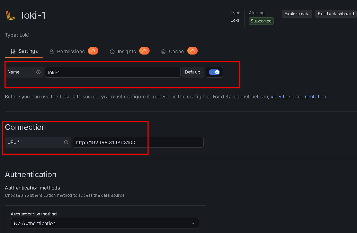The width and height of the screenshot is (357, 233).
Task: Click the 'Default' label
Action: click(193, 72)
